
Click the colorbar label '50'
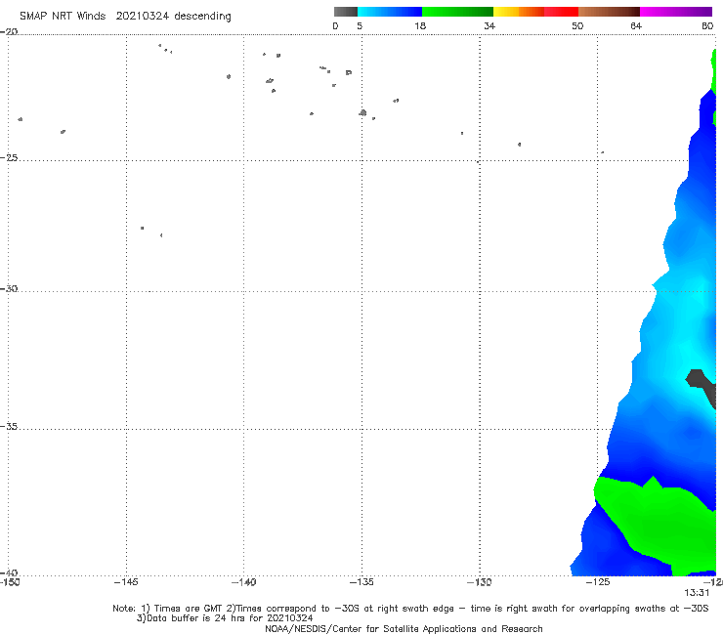pyautogui.click(x=577, y=25)
